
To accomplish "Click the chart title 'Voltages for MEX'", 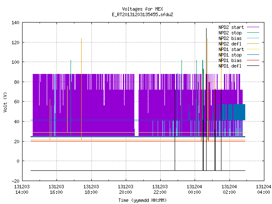I will pyautogui.click(x=142, y=9).
